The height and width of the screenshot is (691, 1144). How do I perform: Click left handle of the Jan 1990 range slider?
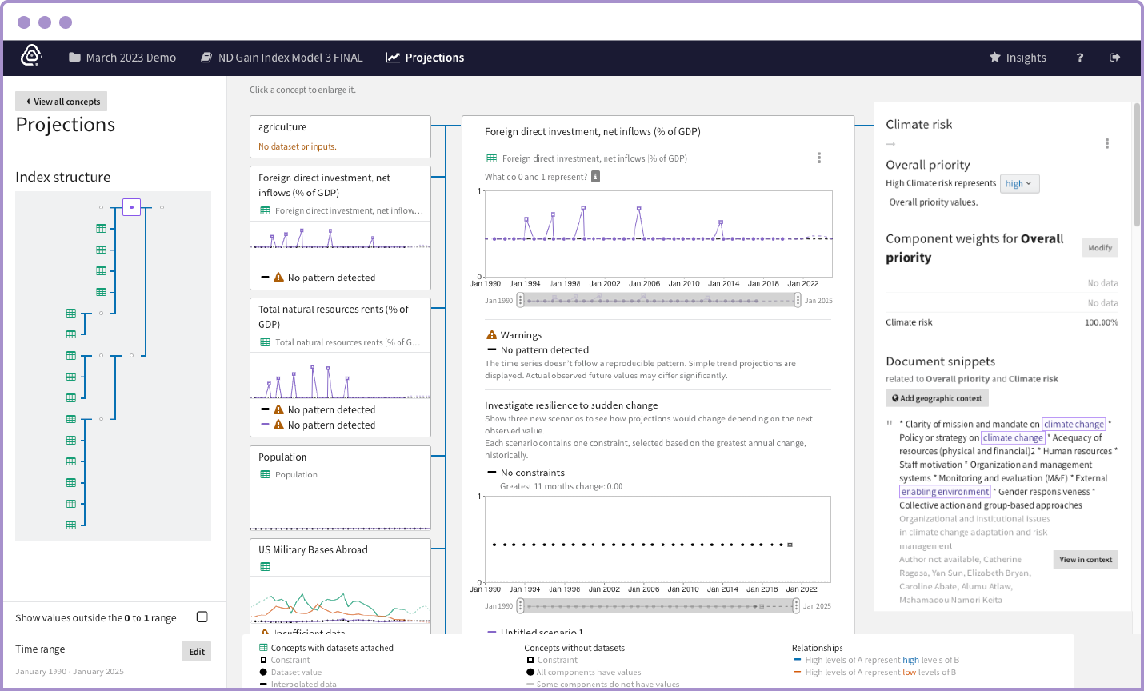(521, 300)
